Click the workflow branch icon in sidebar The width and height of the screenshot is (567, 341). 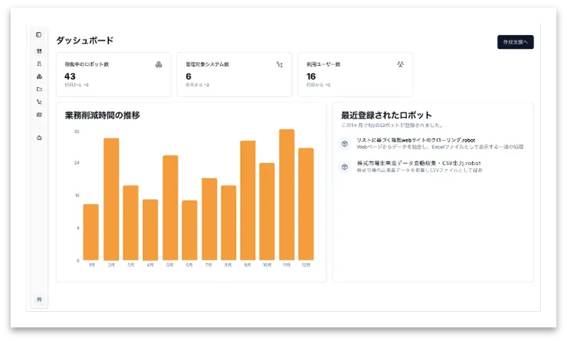(x=39, y=102)
